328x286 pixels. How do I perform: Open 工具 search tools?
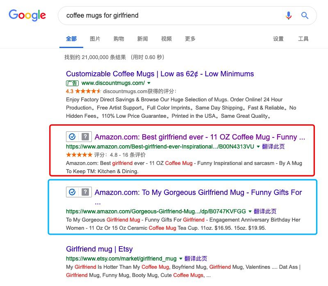(303, 39)
